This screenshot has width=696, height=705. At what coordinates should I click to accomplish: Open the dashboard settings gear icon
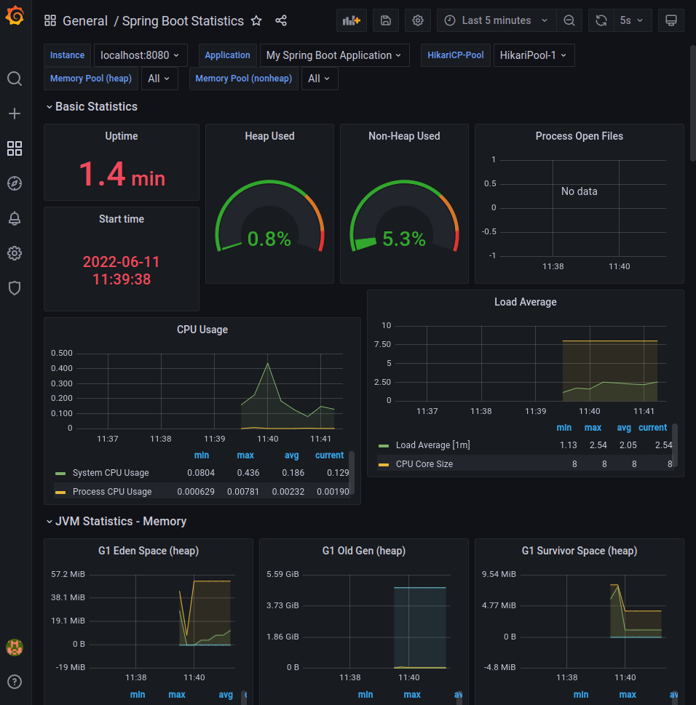click(417, 20)
